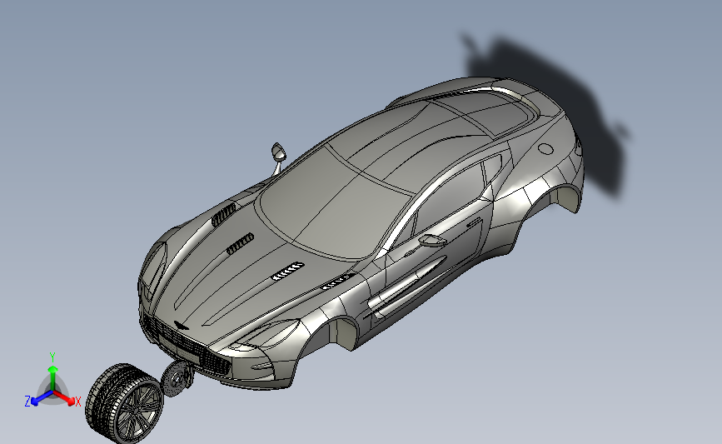722x444 pixels.
Task: Select the detached wheel and tire
Action: (x=124, y=403)
